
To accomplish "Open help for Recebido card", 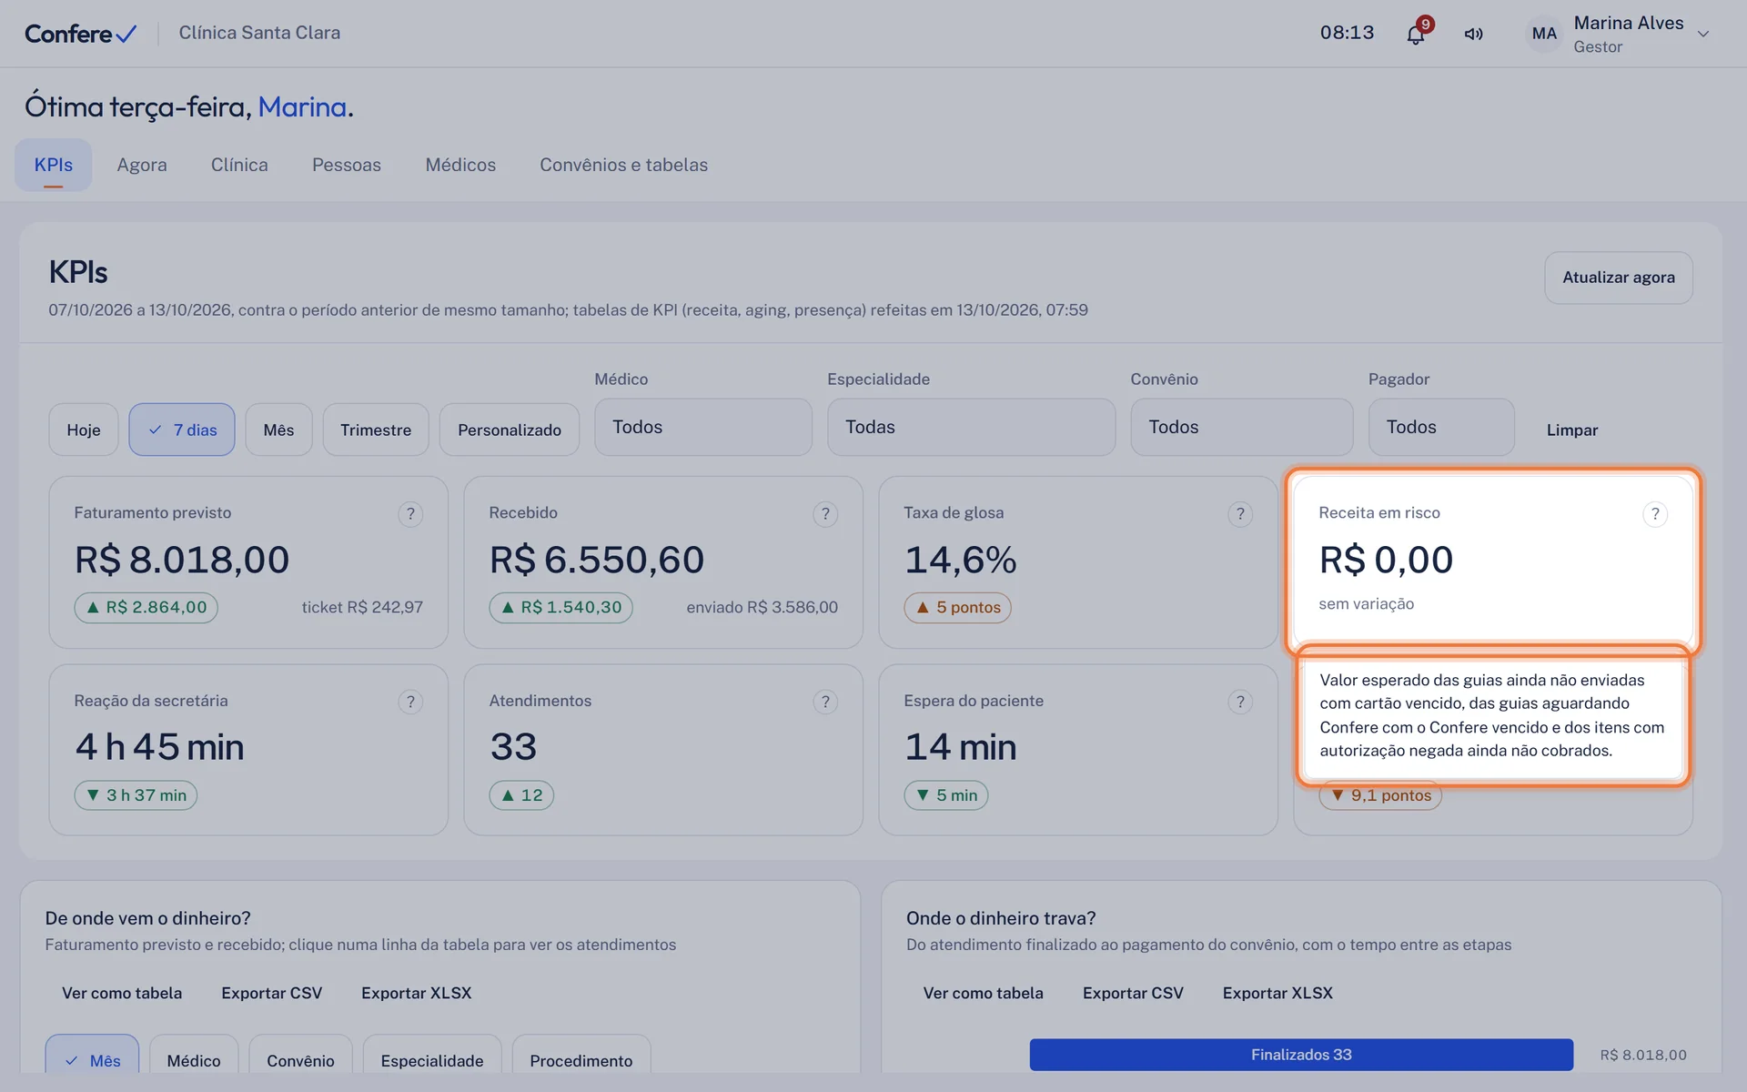I will (825, 514).
